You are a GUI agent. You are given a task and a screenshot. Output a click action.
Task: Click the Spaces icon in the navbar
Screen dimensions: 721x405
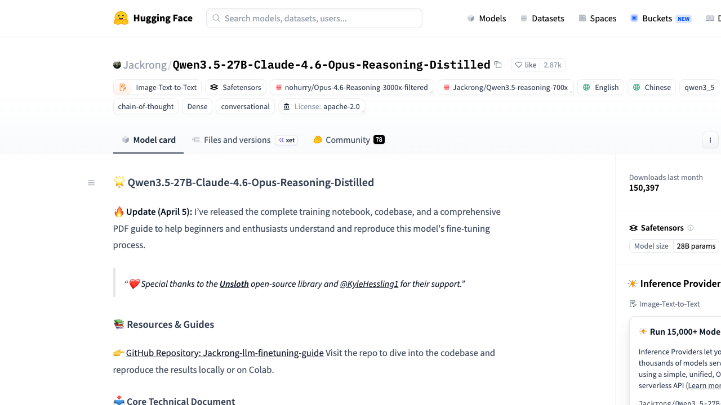[x=582, y=18]
